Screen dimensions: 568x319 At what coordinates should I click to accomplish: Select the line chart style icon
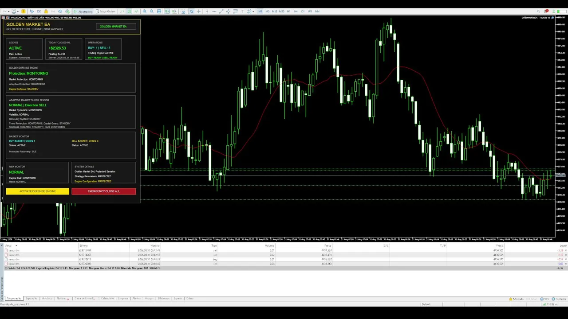tap(137, 11)
